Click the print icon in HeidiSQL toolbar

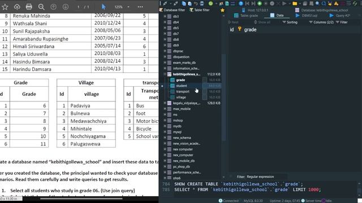coord(202,3)
